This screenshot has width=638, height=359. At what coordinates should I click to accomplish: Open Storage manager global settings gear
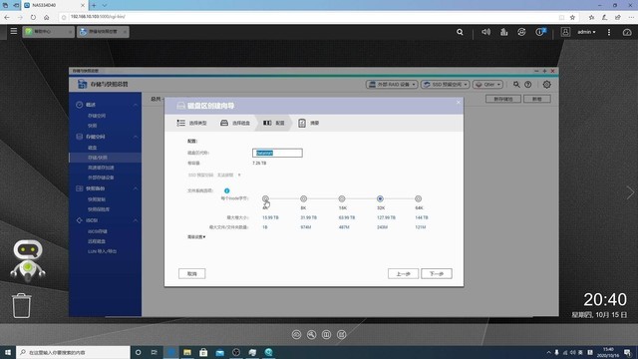coord(547,84)
